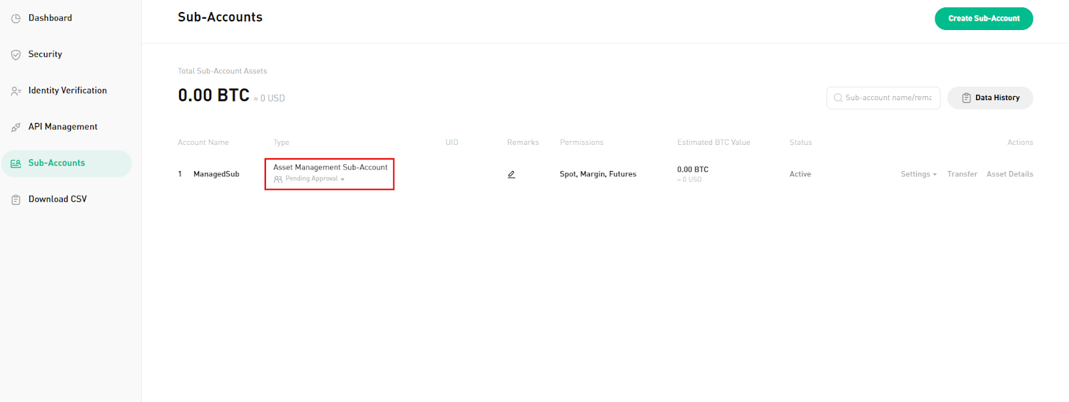1069x402 pixels.
Task: Click the UID column header
Action: tap(452, 142)
